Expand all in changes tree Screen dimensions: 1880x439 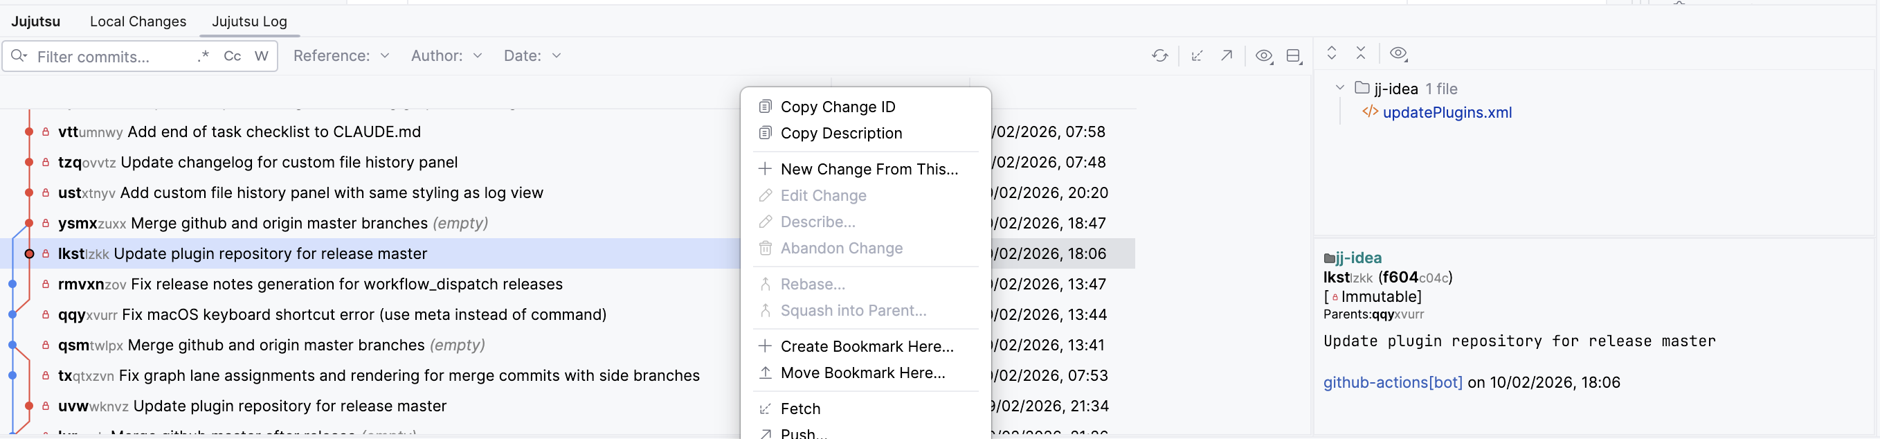1331,53
